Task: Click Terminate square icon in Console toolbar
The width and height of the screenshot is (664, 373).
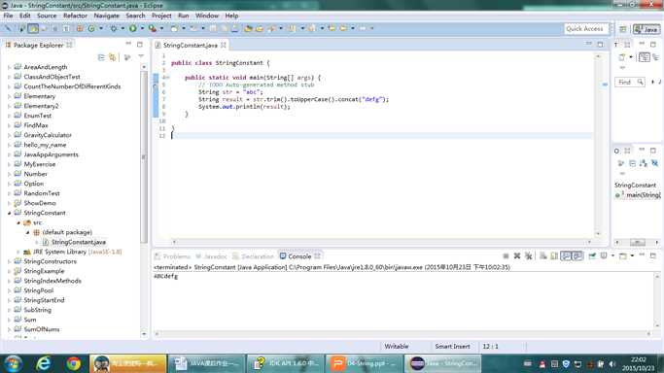Action: point(506,255)
